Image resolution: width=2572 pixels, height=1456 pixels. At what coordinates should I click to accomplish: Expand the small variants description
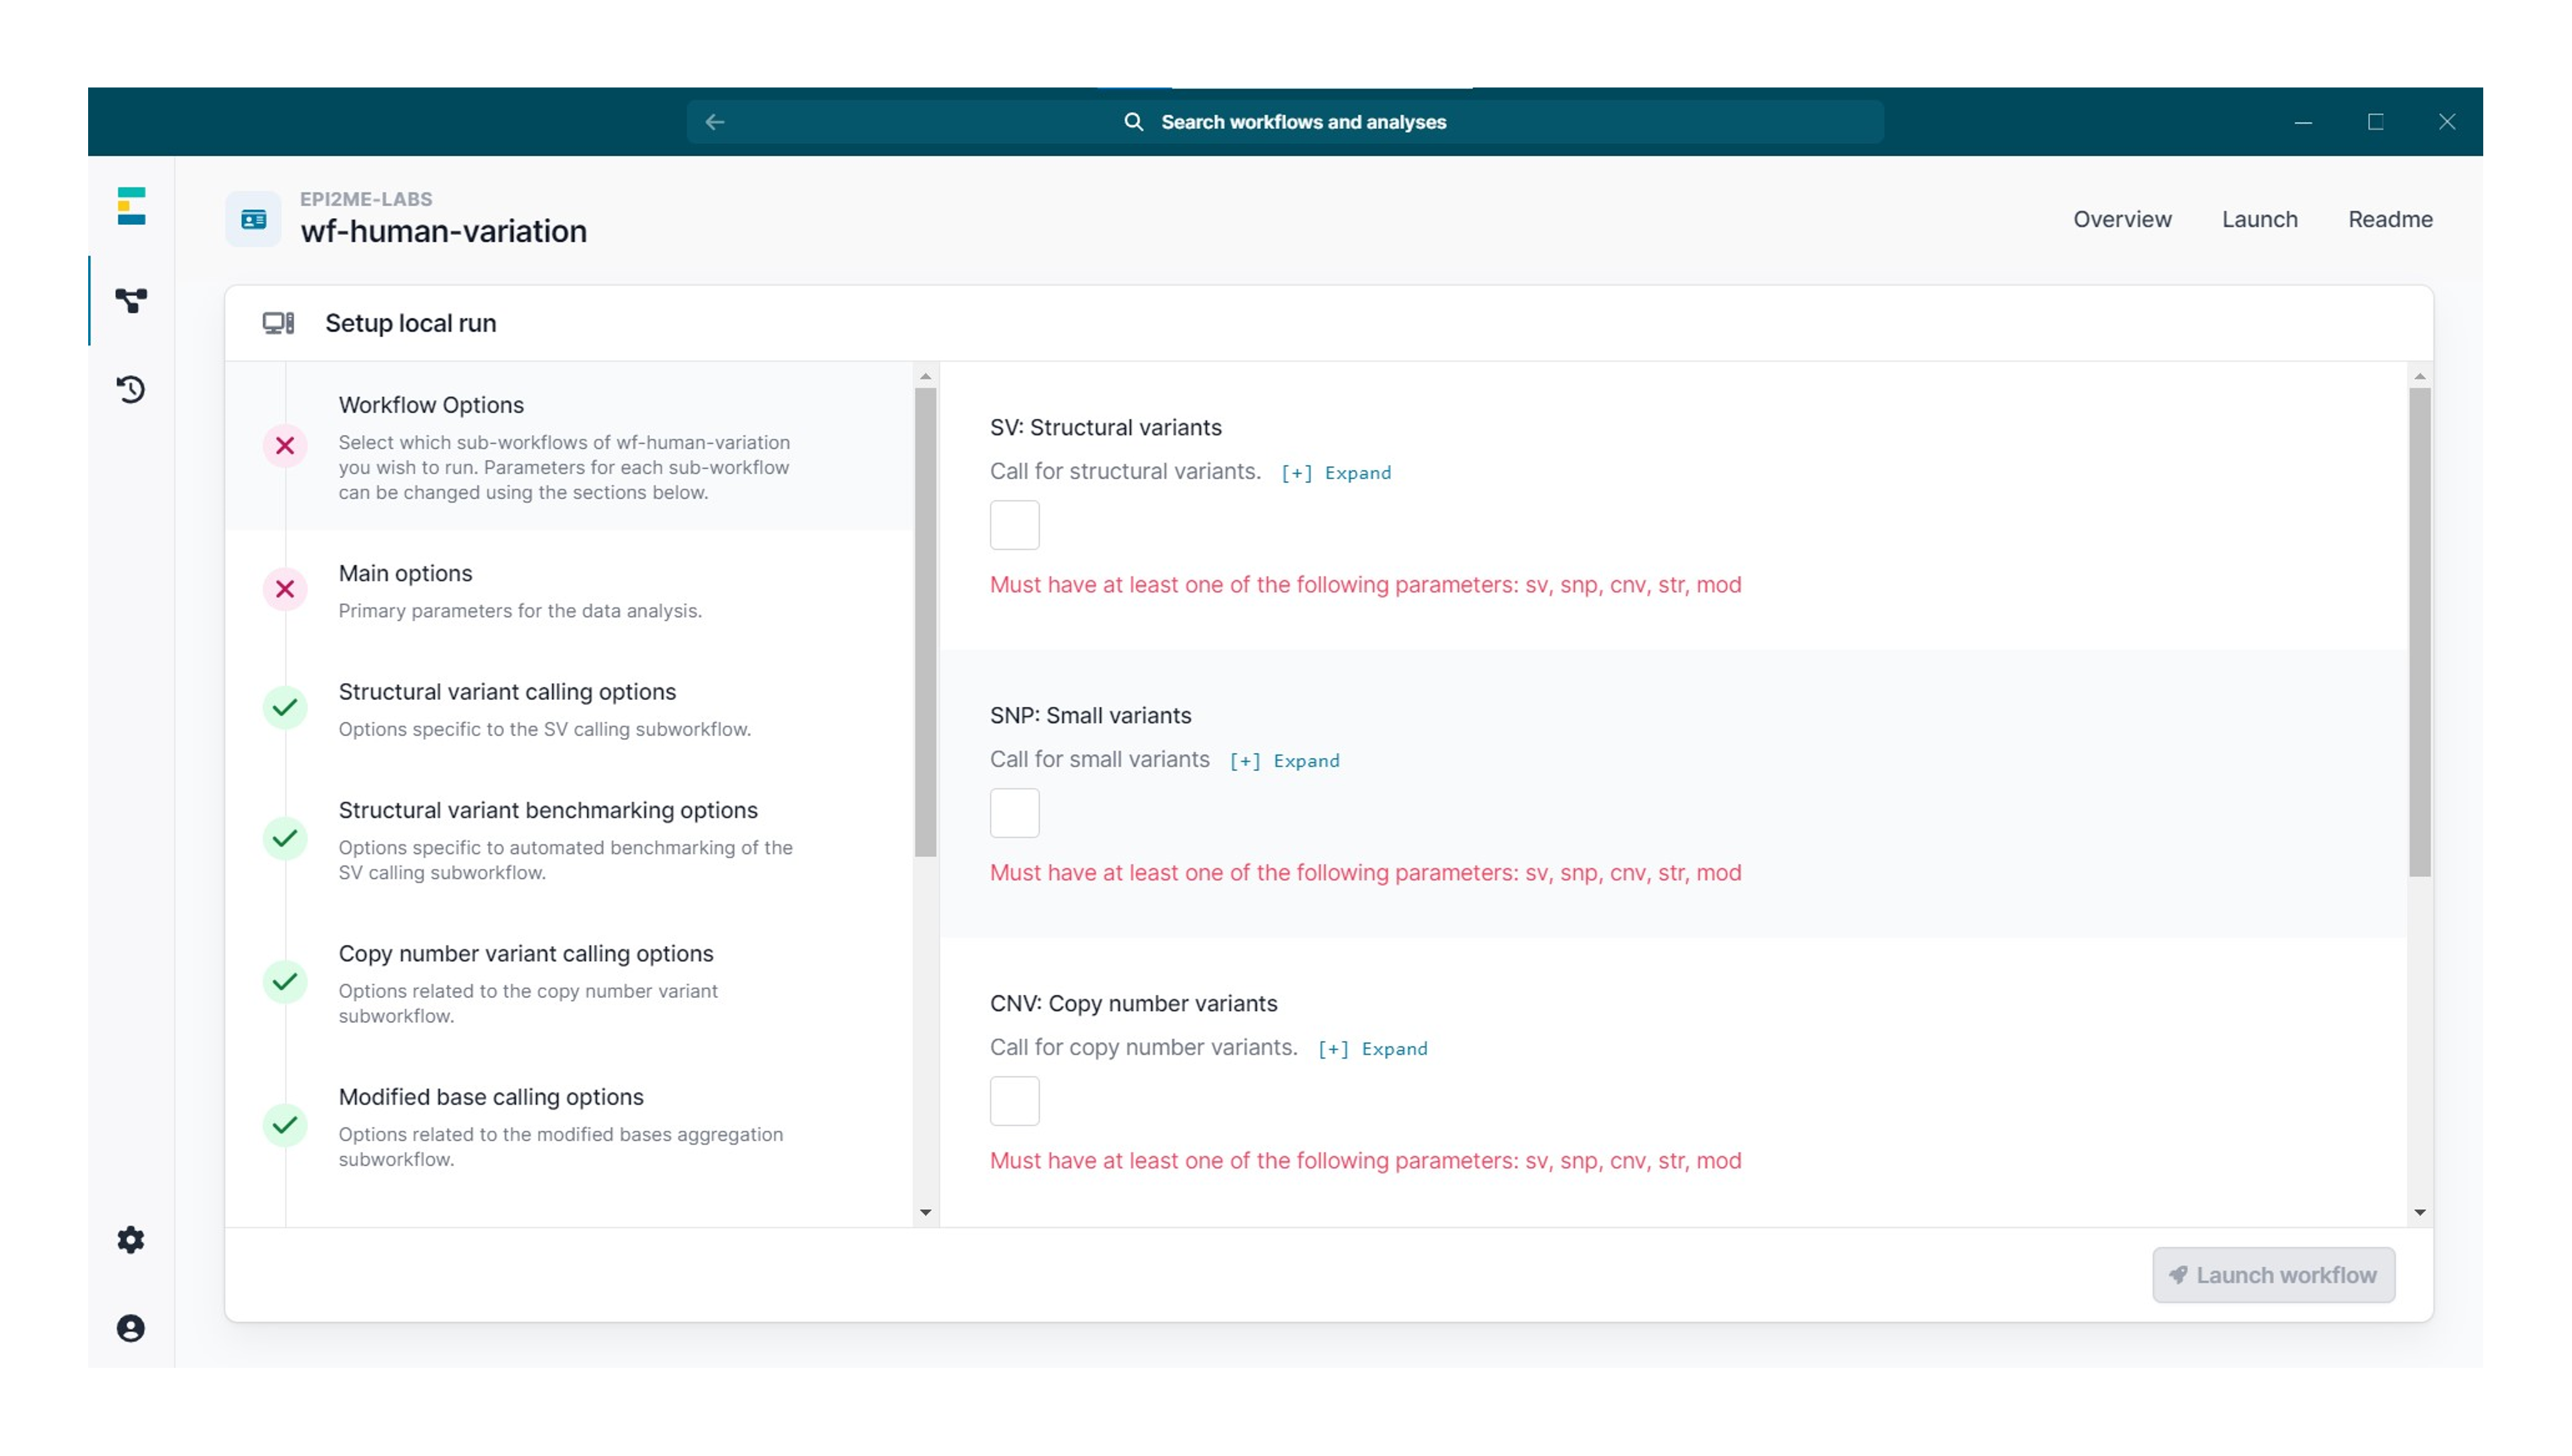1285,761
